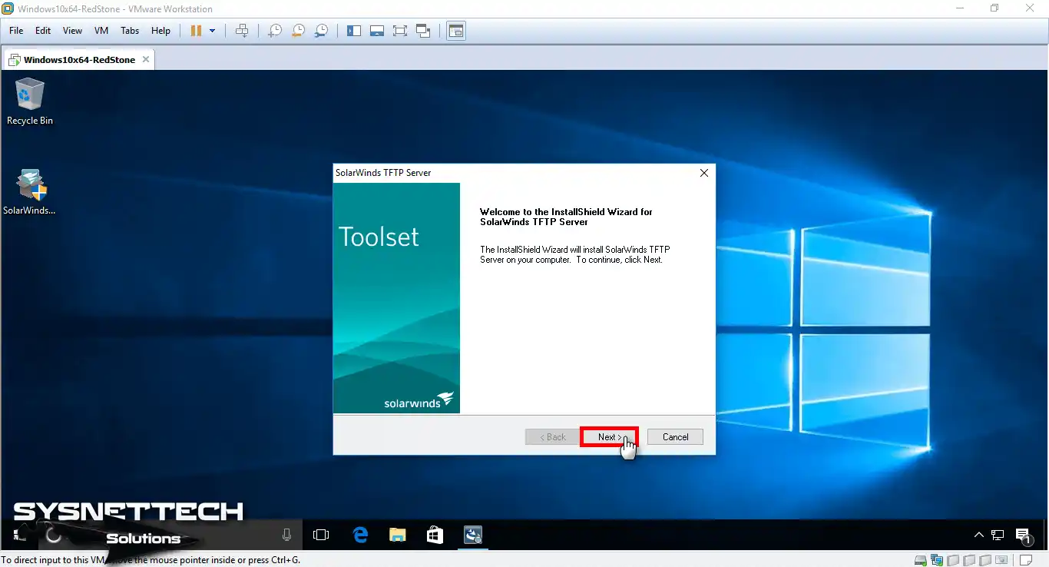Revert the VM to its snapshot

298,31
